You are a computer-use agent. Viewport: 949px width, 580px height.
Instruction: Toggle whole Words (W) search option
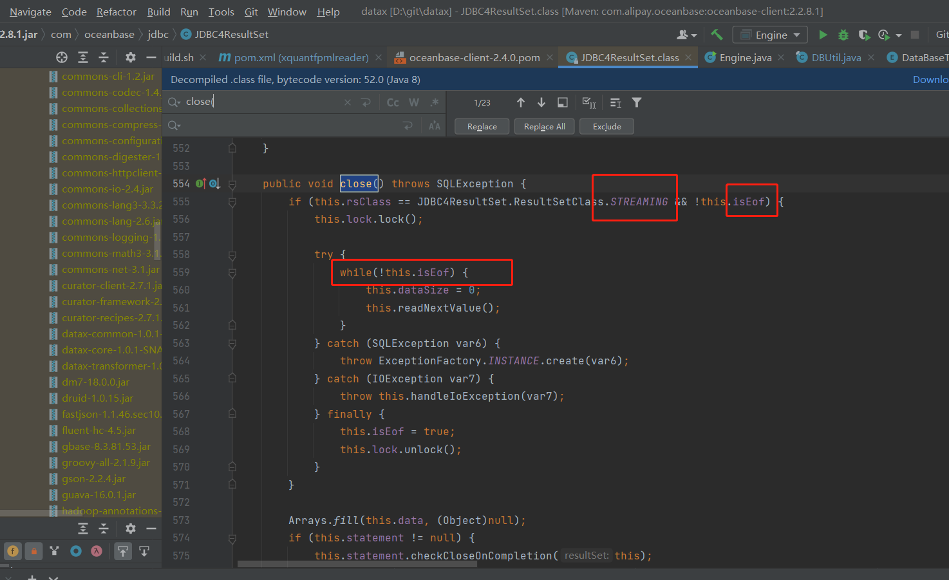pyautogui.click(x=414, y=102)
